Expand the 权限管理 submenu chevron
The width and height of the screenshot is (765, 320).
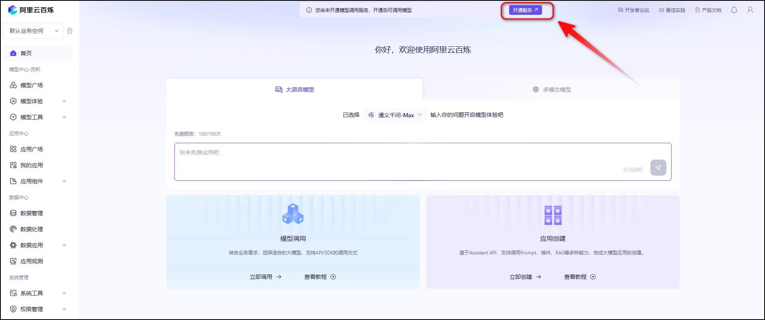point(64,309)
